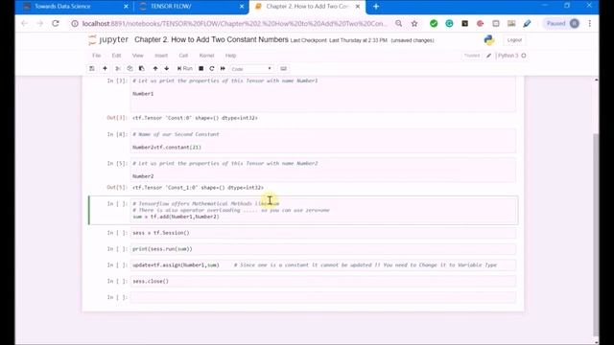The height and width of the screenshot is (345, 614).
Task: Run the selected cell
Action: [x=185, y=68]
